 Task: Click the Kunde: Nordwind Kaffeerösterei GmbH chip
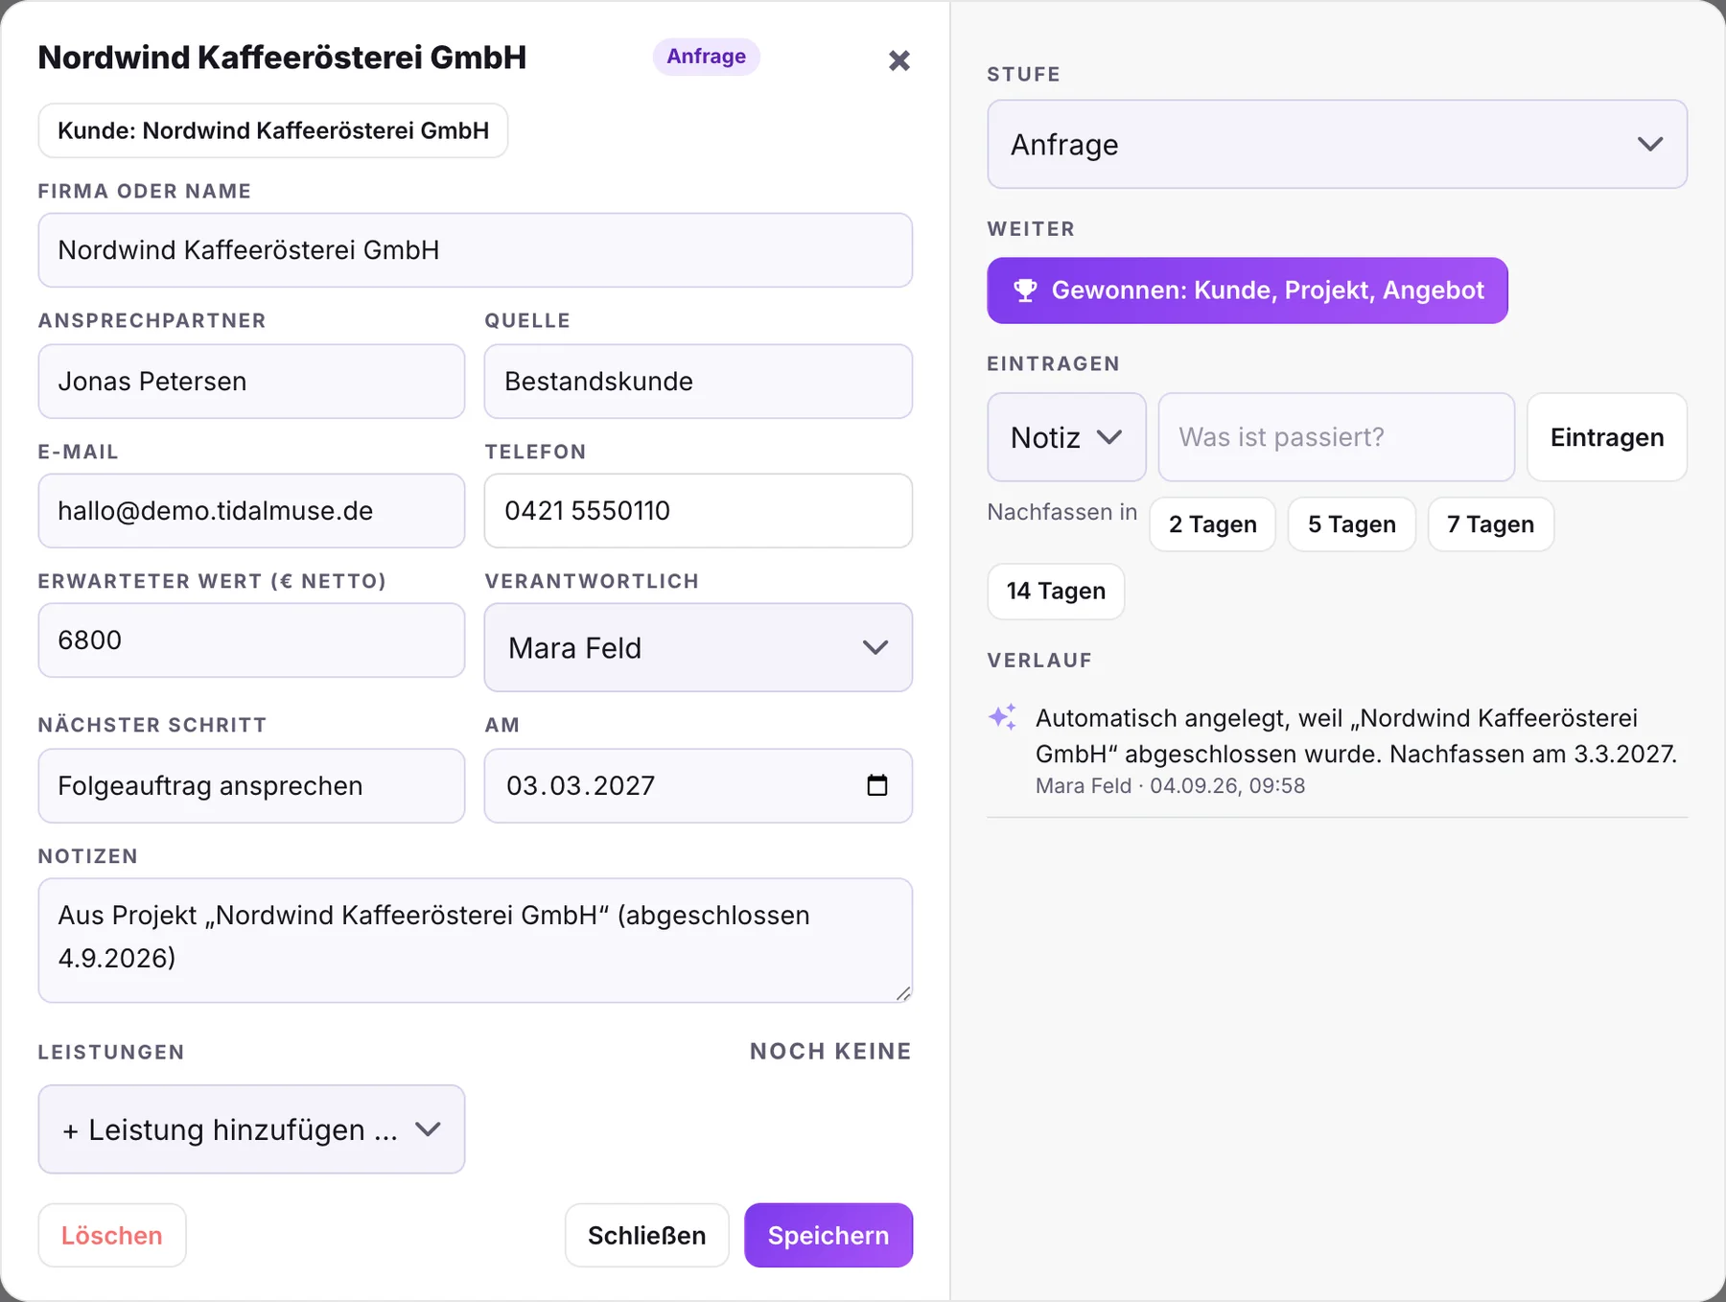(273, 130)
